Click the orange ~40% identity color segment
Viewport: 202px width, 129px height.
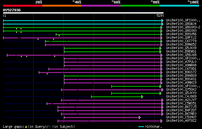click(x=62, y=6)
